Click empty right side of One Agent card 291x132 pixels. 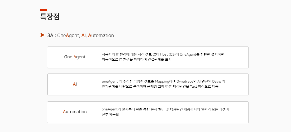tap(238, 57)
